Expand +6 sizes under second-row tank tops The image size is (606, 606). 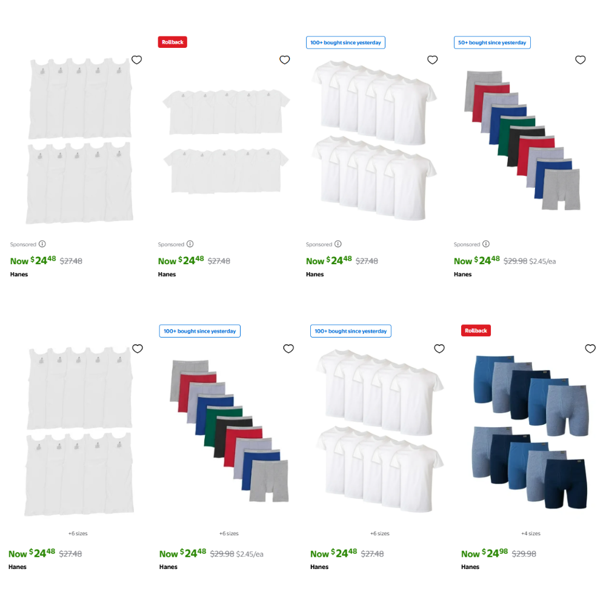point(78,533)
